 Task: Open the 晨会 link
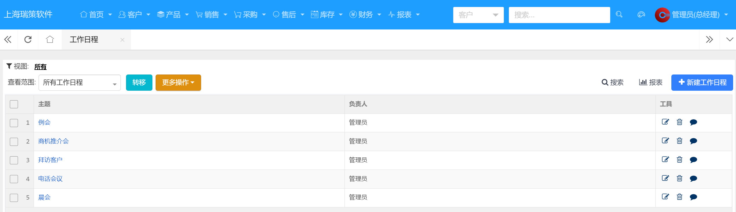click(44, 197)
